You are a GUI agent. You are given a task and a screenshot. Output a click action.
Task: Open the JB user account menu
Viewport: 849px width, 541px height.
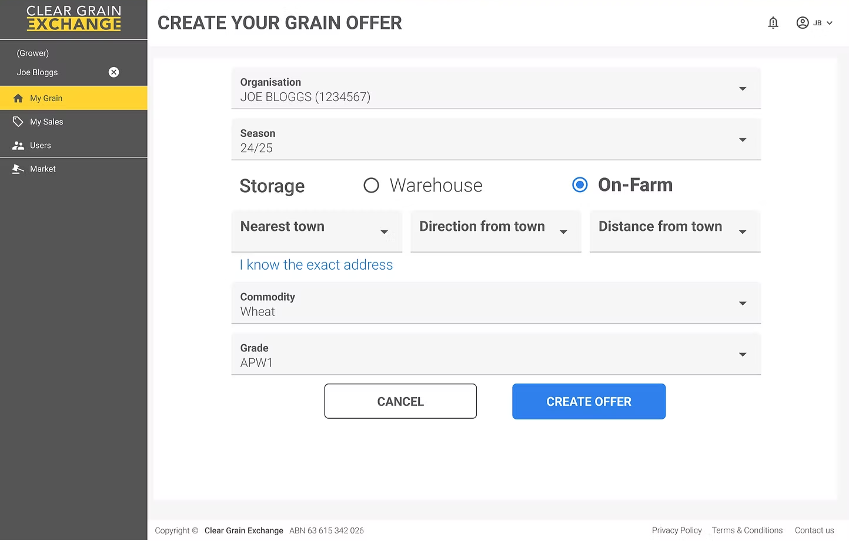(814, 23)
